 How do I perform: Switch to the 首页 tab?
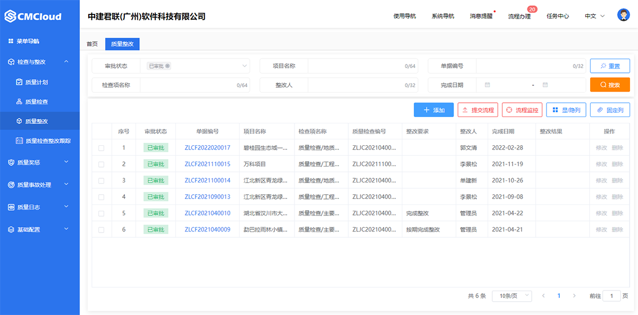tap(92, 44)
